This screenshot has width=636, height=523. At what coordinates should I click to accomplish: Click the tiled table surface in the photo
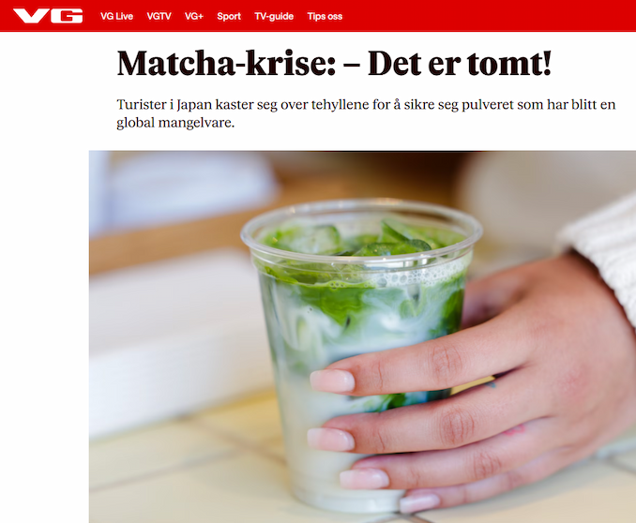click(x=183, y=478)
